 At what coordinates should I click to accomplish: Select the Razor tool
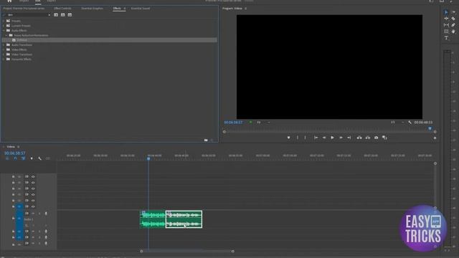pyautogui.click(x=453, y=19)
